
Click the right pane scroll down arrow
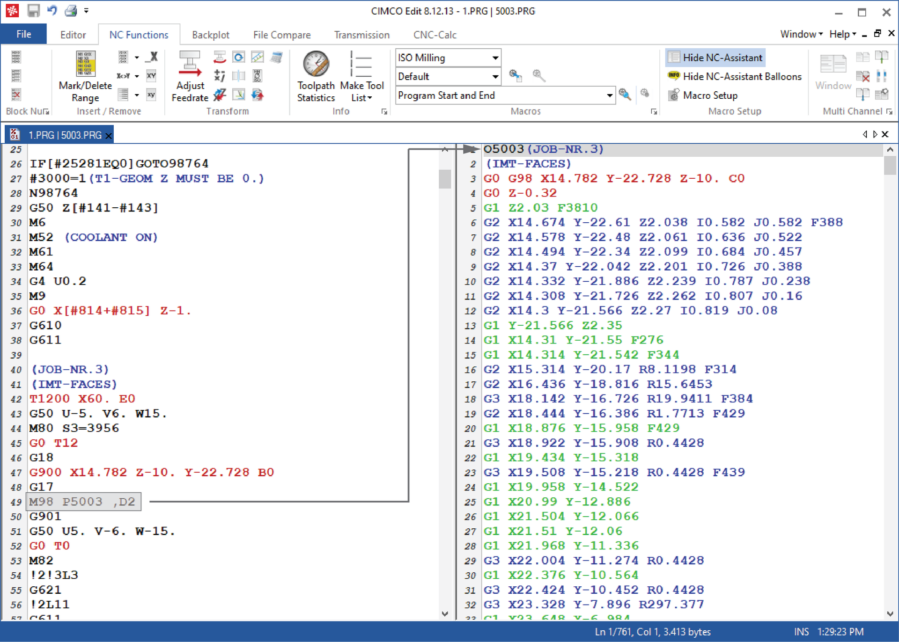click(890, 613)
